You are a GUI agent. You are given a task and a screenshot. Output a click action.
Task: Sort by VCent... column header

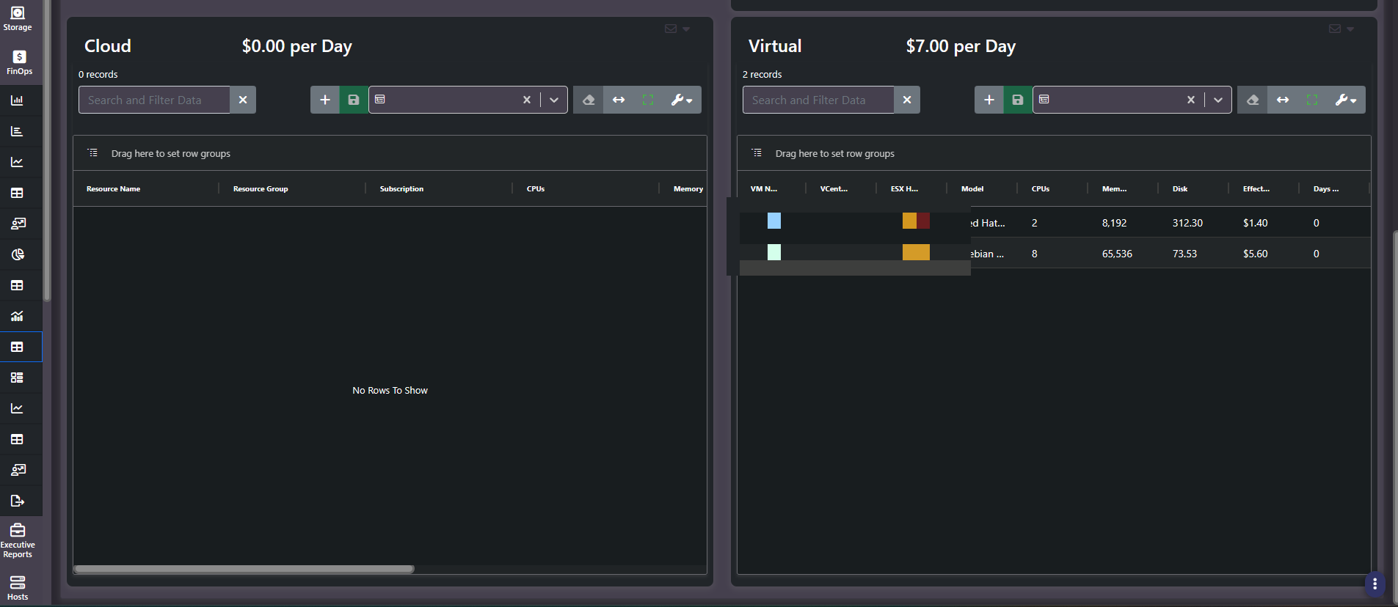tap(834, 188)
